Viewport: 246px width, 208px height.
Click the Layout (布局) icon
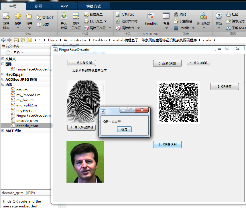pos(166,16)
